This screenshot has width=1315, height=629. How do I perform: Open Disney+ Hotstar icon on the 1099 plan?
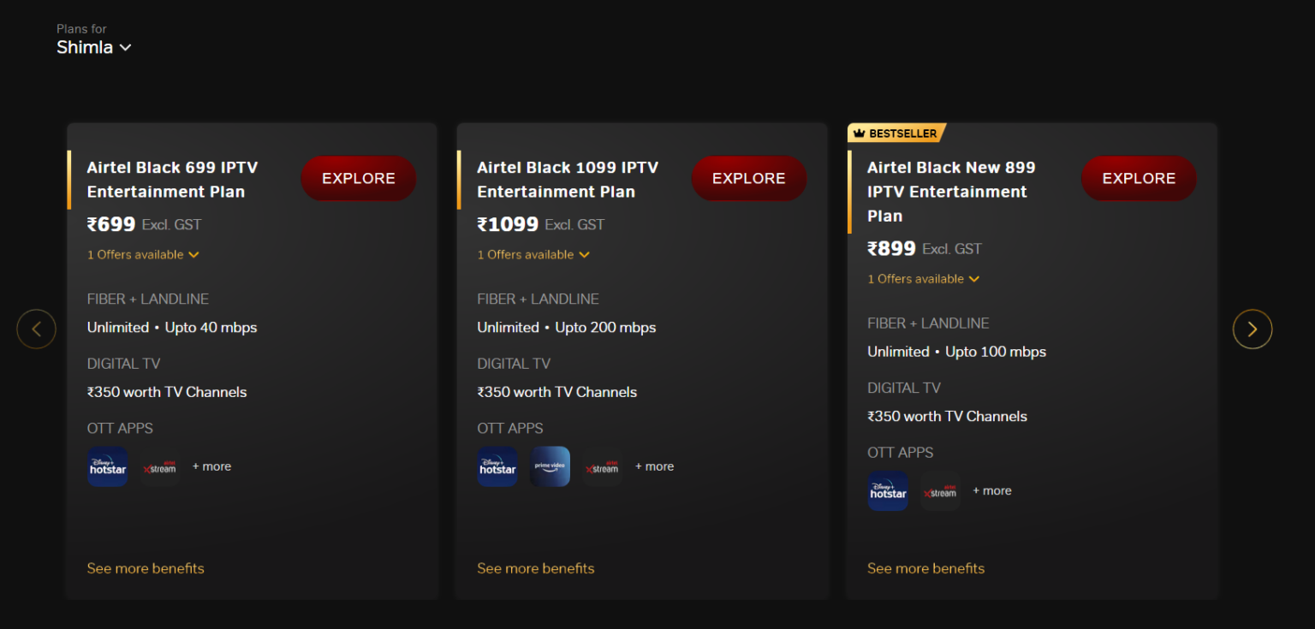[x=497, y=466]
